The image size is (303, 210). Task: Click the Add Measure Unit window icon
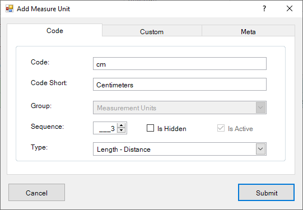pos(10,9)
